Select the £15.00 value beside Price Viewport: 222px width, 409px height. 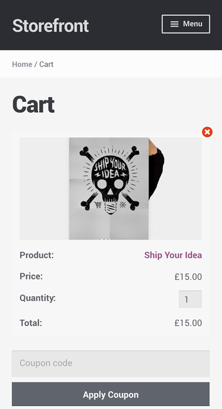click(188, 277)
